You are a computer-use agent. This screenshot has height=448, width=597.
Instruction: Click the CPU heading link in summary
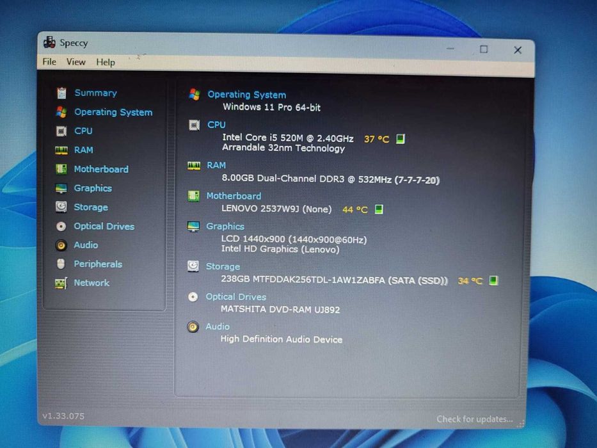[x=216, y=125]
